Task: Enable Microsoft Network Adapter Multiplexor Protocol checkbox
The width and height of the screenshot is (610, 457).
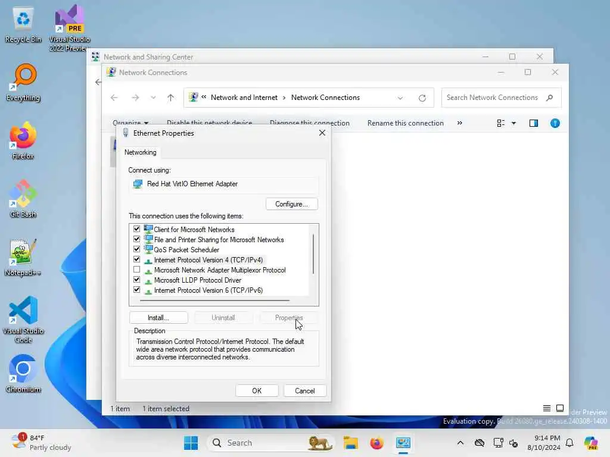Action: coord(136,270)
